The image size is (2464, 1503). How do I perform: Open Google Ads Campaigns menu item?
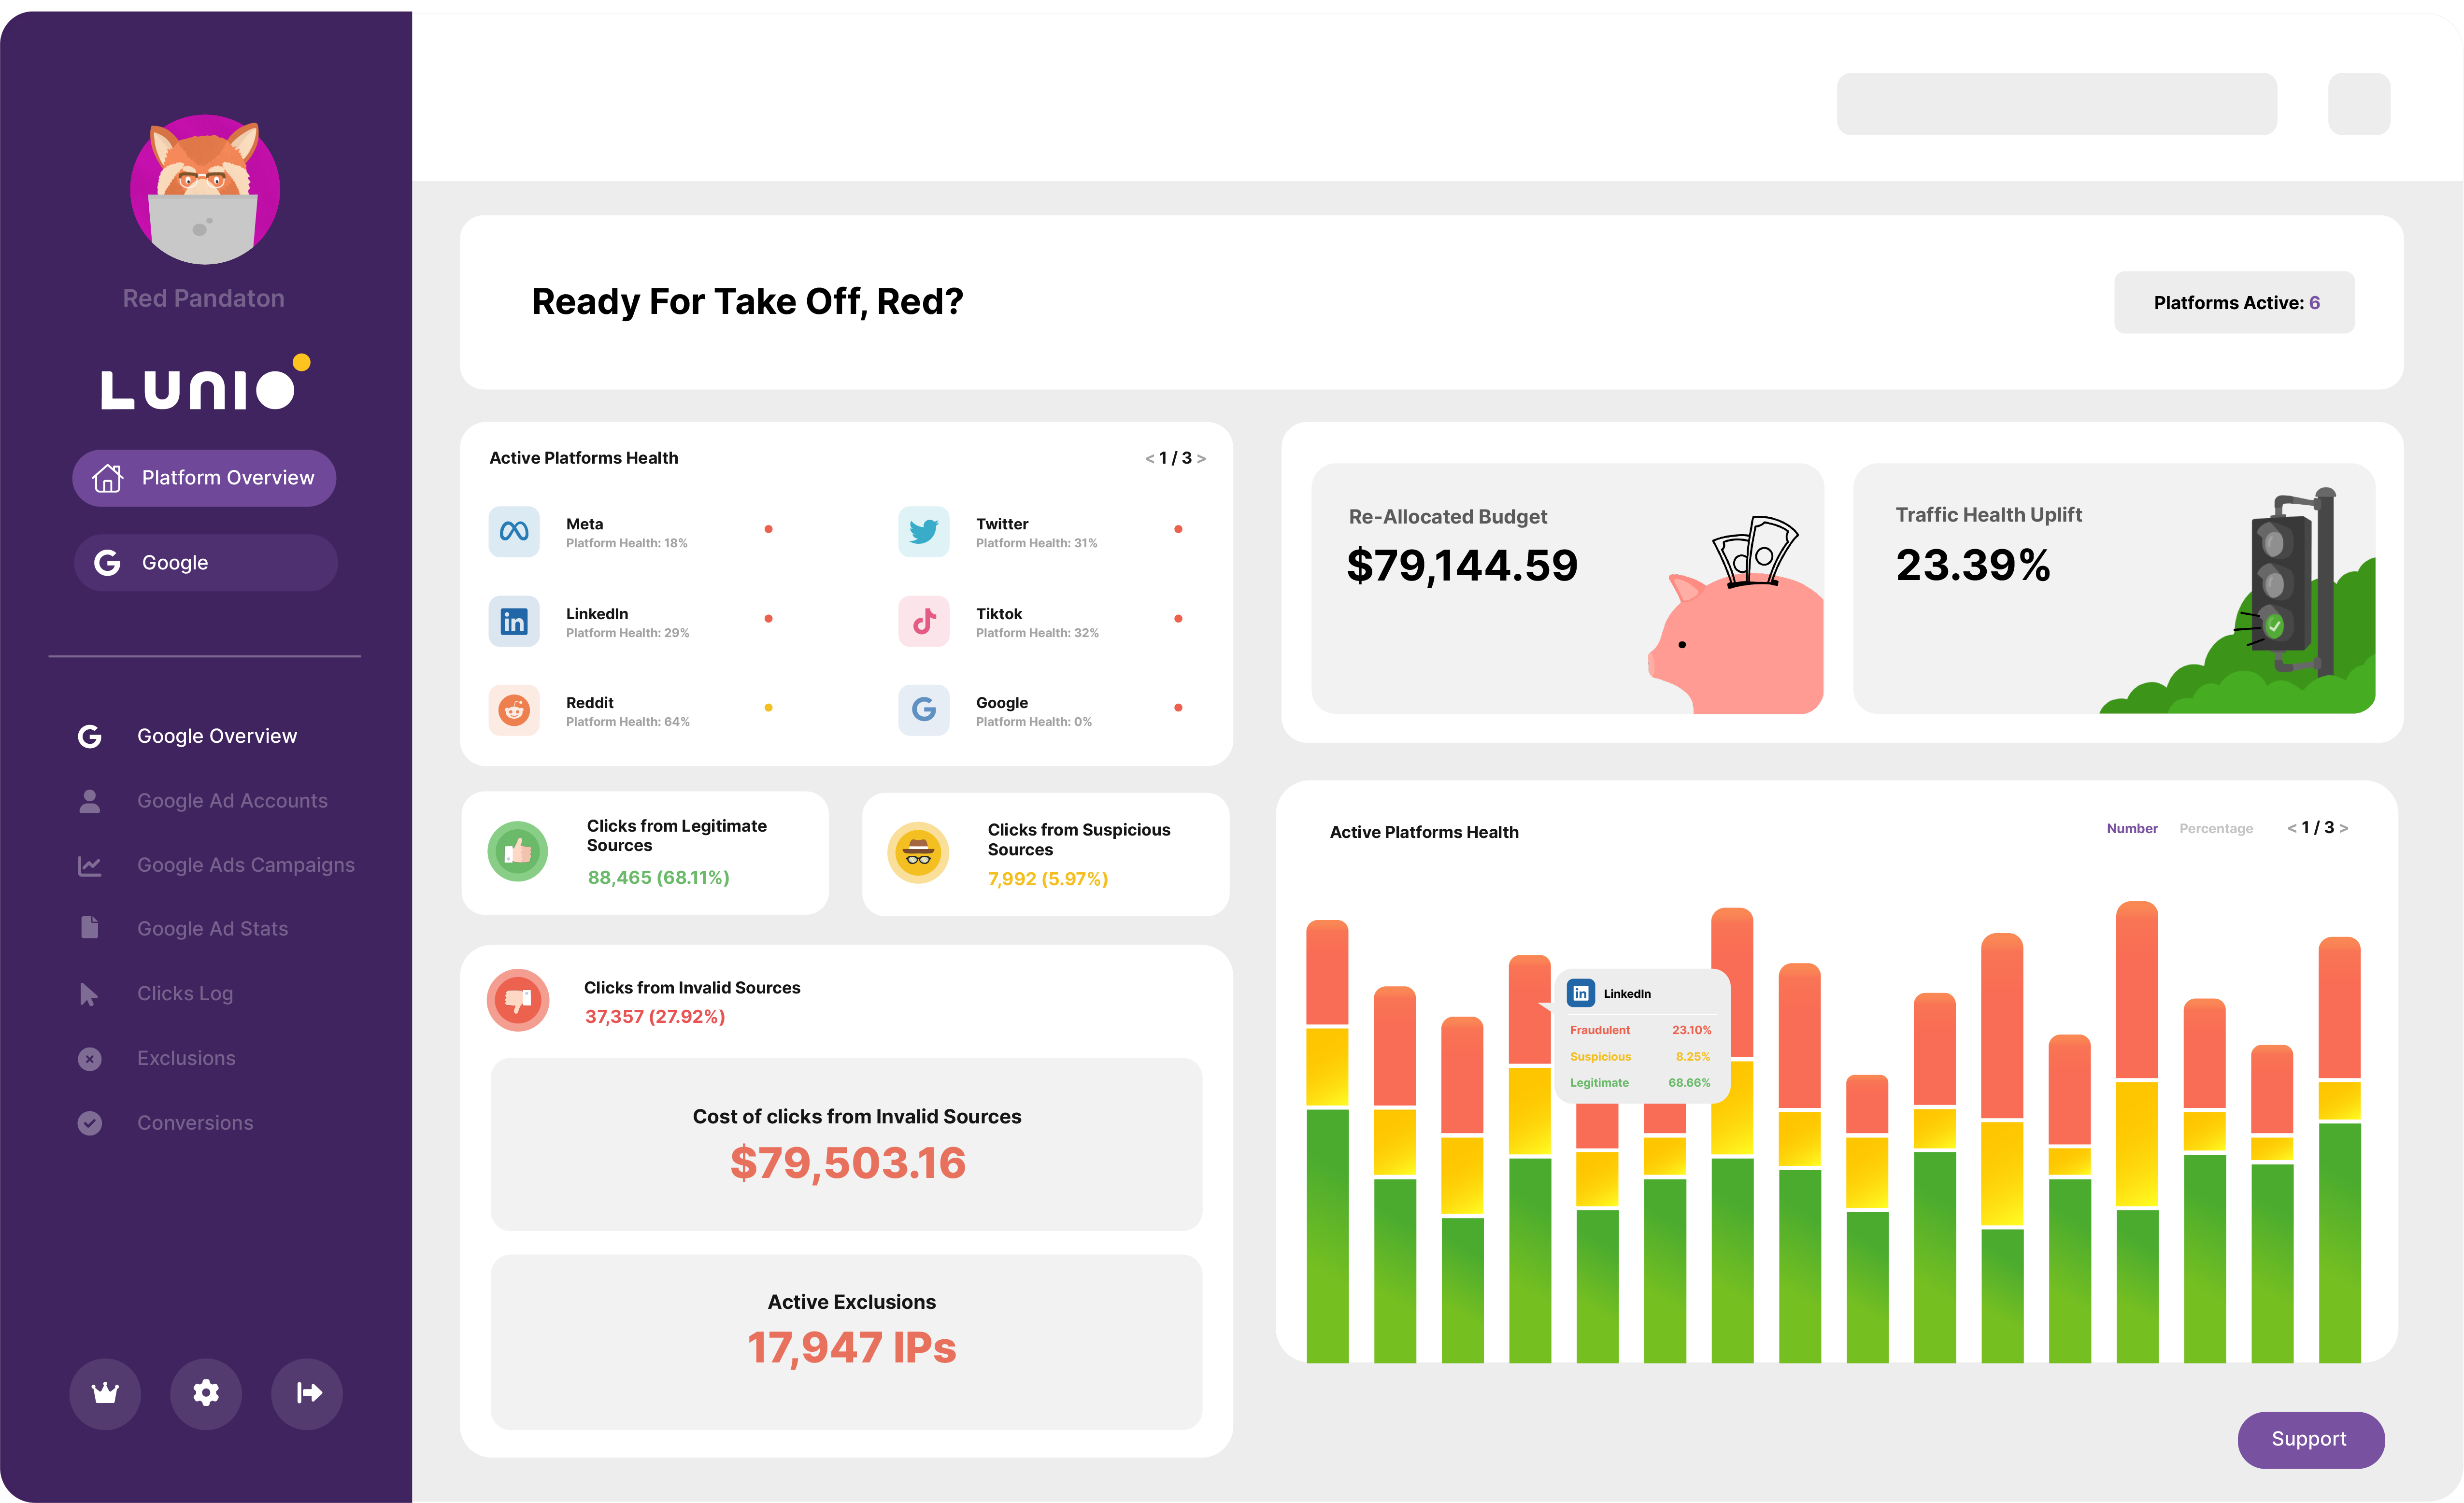(245, 865)
